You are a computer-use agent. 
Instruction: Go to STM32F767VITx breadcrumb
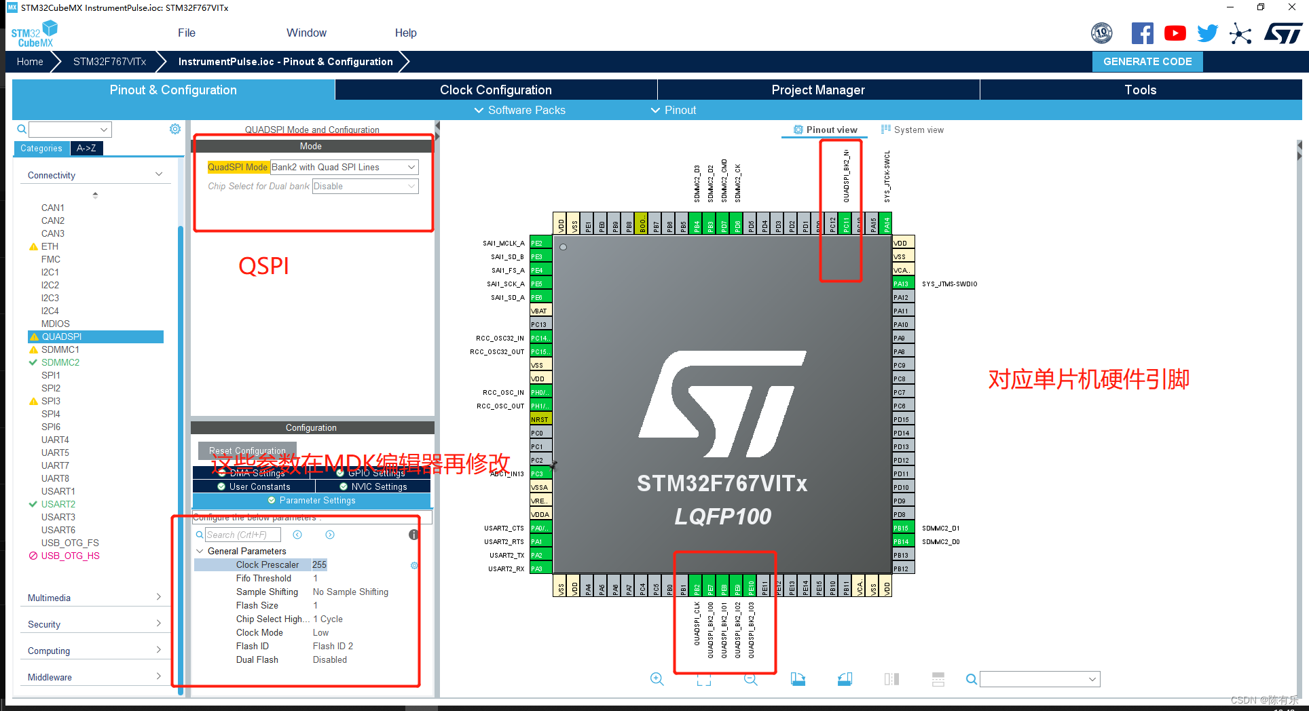[x=109, y=61]
